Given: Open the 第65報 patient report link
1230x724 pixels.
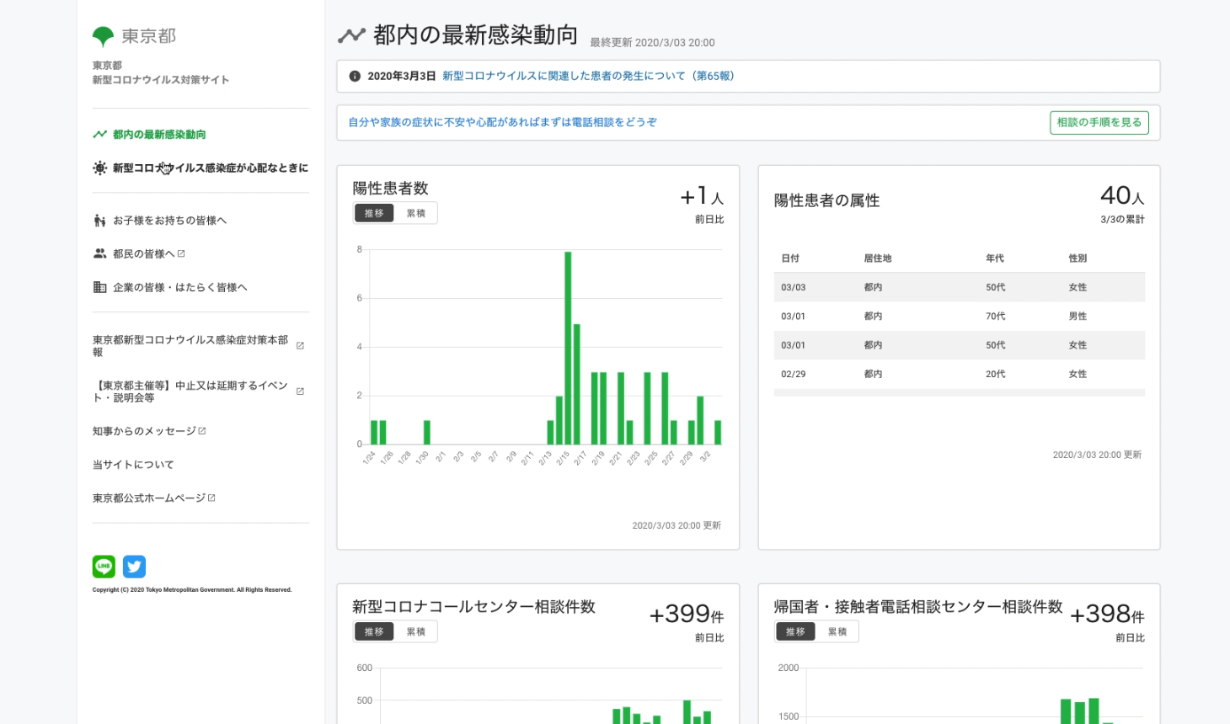Looking at the screenshot, I should [588, 76].
